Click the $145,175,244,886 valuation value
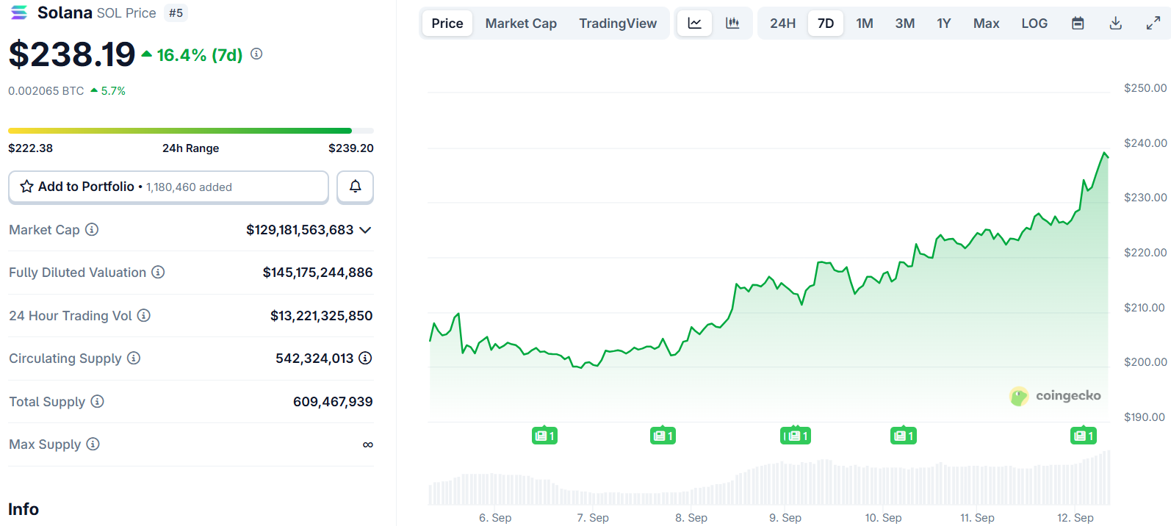 pyautogui.click(x=317, y=273)
